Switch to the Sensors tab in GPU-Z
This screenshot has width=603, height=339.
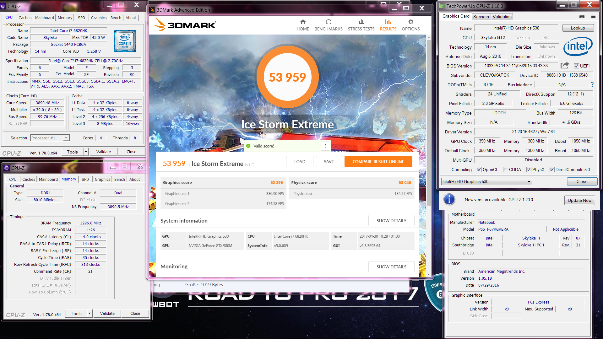click(481, 17)
